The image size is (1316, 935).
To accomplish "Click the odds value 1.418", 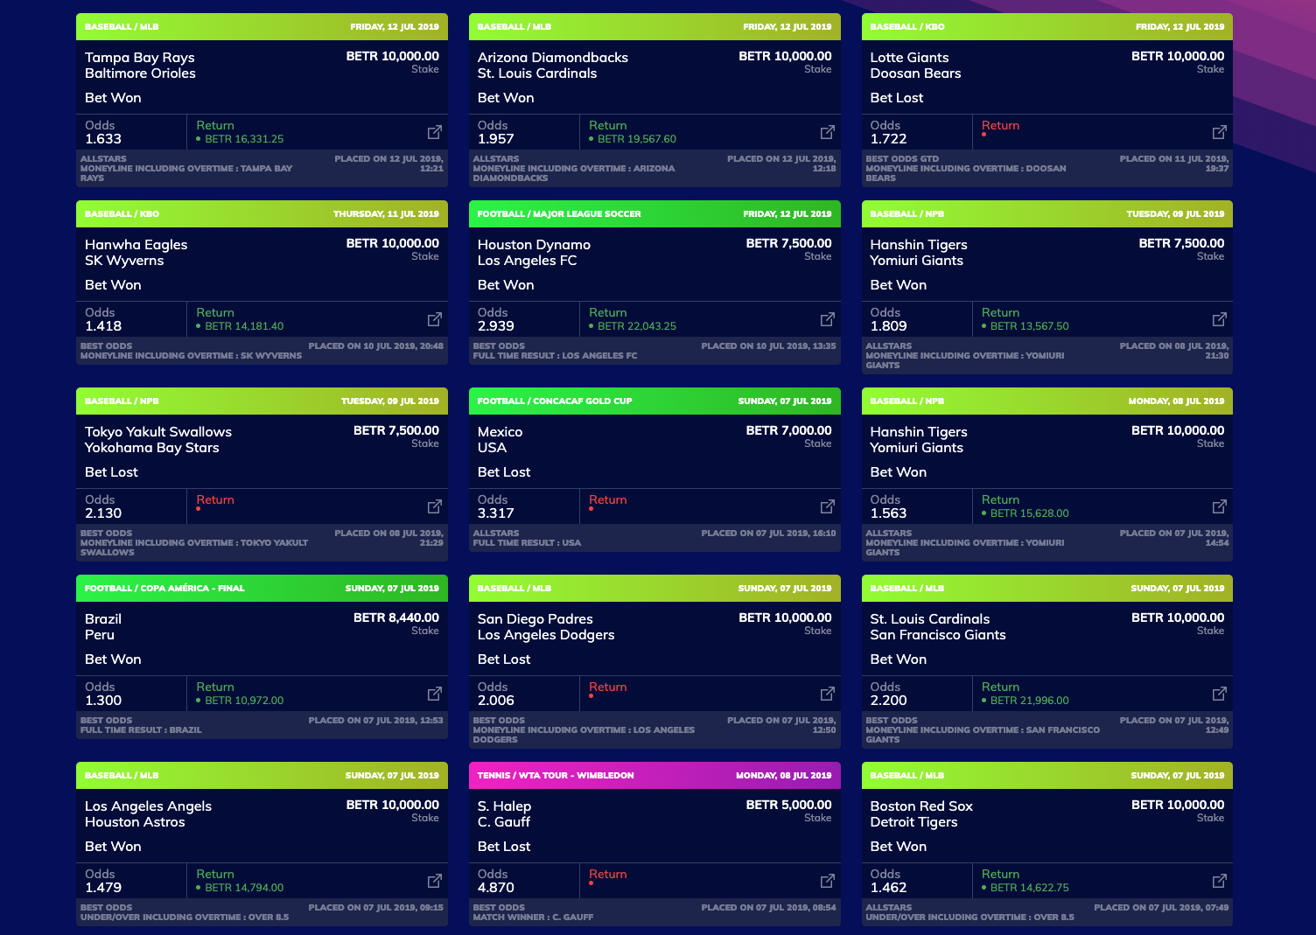I will tap(103, 326).
